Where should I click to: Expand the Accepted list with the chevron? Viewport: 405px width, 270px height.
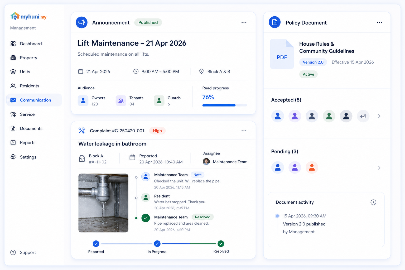tap(379, 116)
